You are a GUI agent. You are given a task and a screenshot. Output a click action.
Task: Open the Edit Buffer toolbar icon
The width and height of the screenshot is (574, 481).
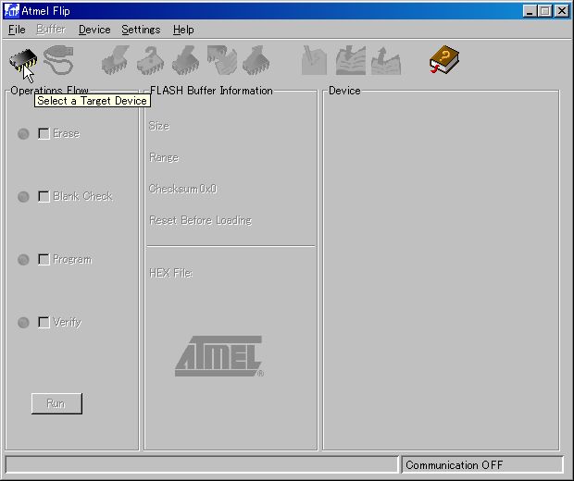(314, 60)
